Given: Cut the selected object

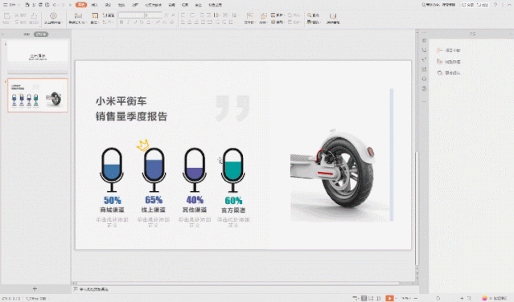Looking at the screenshot, I should (20, 15).
